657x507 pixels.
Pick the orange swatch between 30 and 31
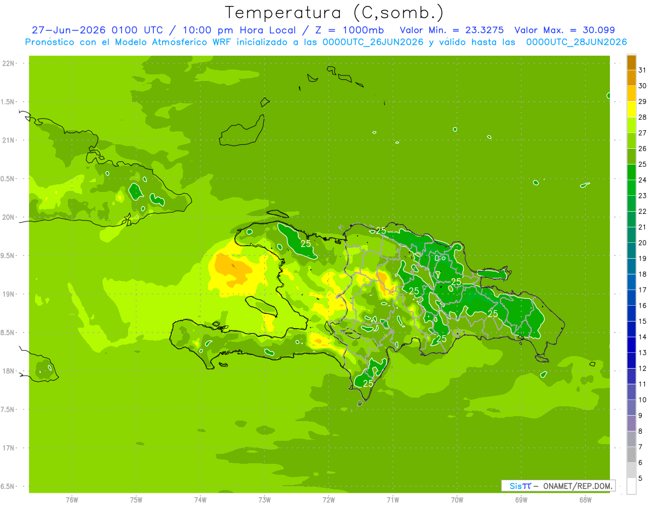tap(631, 78)
